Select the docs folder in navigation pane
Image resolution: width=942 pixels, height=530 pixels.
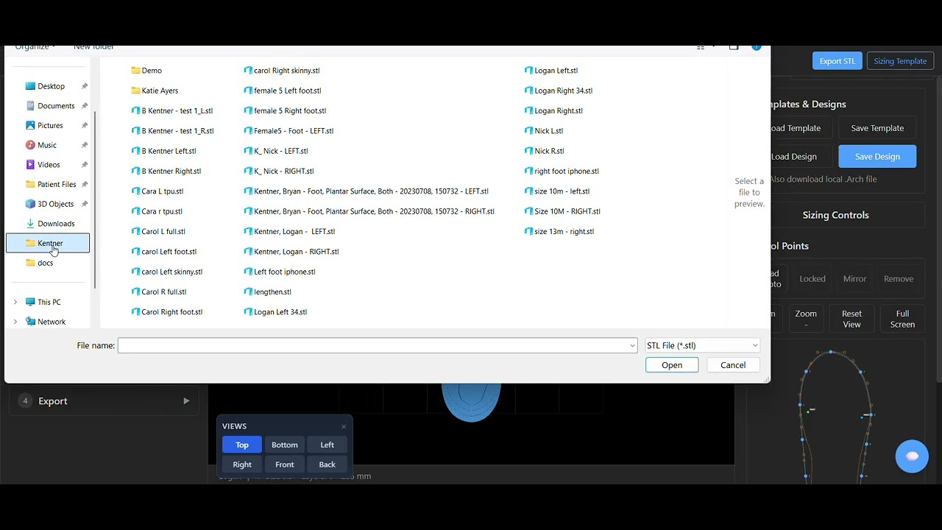tap(45, 263)
